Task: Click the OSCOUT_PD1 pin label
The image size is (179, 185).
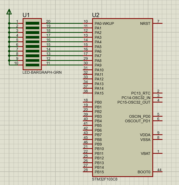Action: (x=138, y=121)
